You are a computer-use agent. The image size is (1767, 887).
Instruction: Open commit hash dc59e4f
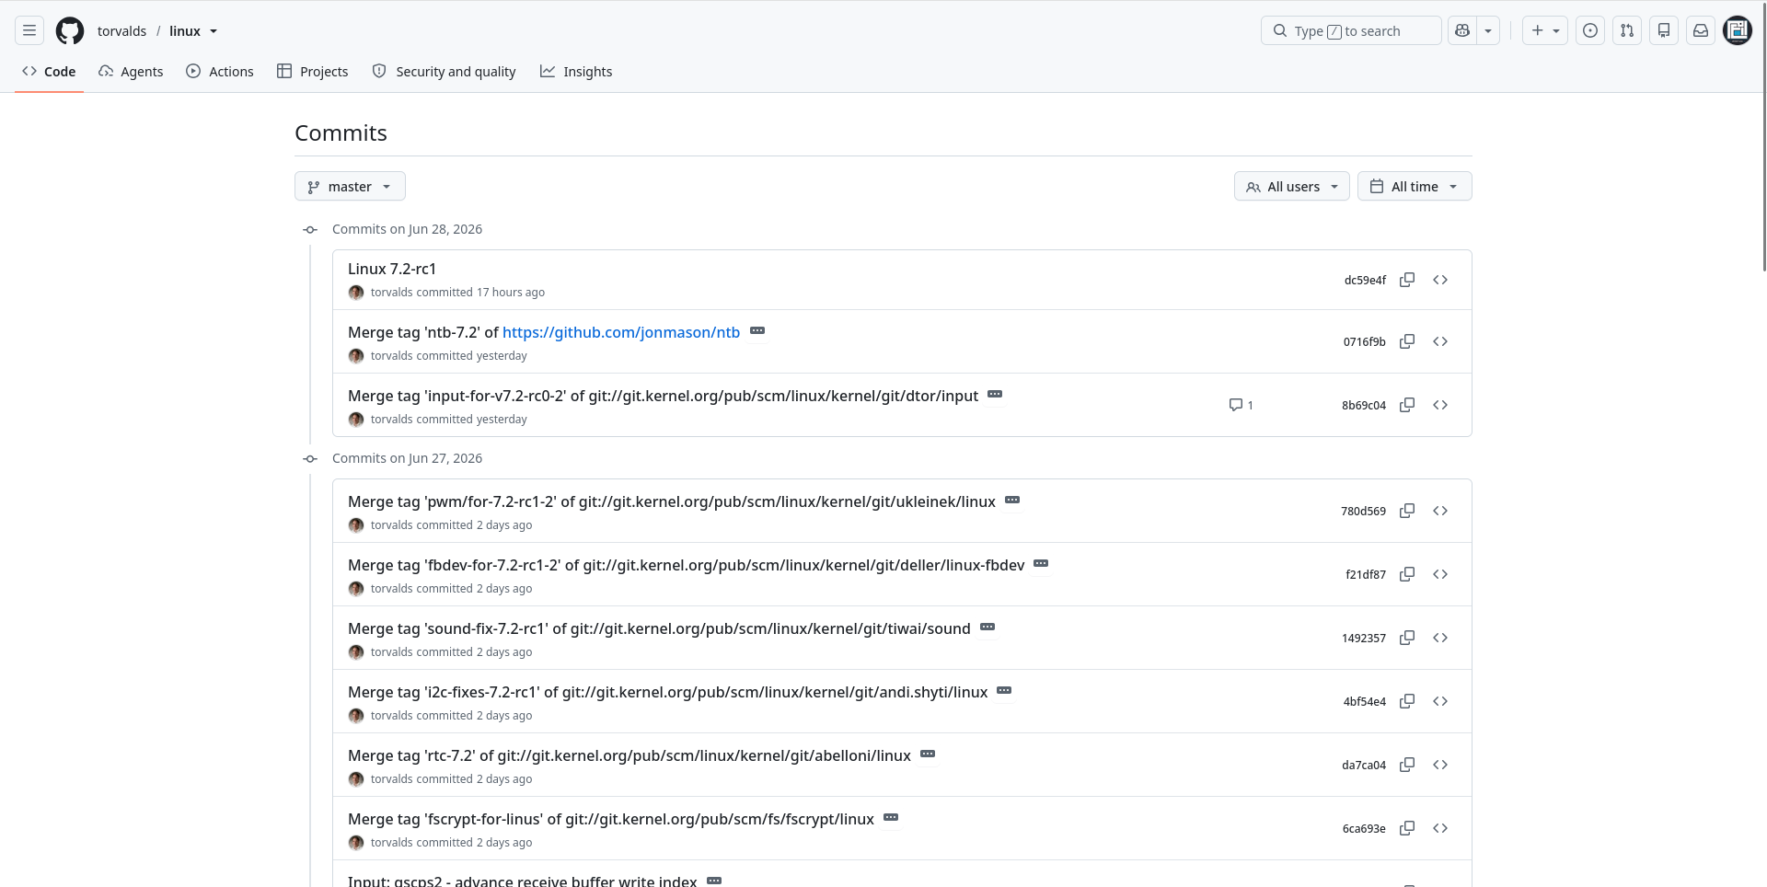coord(1365,280)
